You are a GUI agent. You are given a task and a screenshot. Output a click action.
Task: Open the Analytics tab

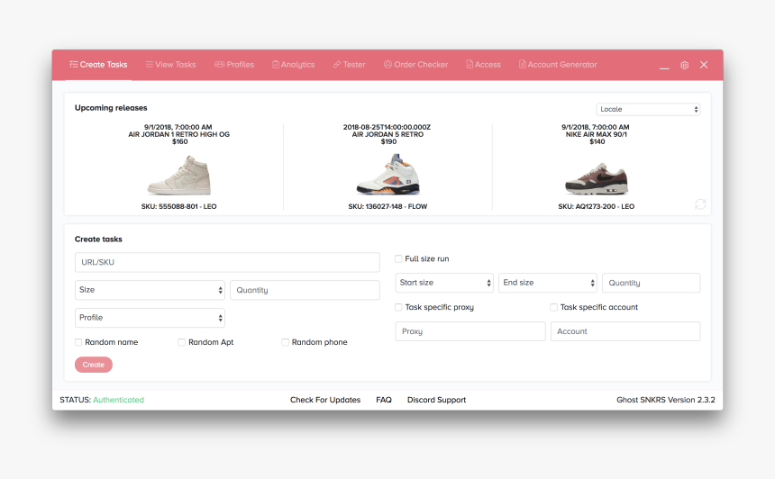click(x=293, y=65)
